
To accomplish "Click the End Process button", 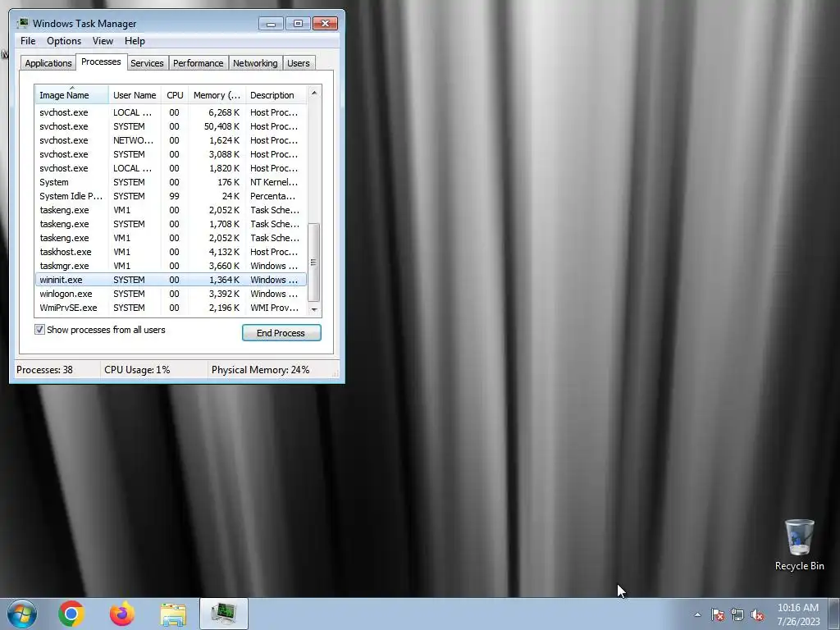I will coord(281,333).
